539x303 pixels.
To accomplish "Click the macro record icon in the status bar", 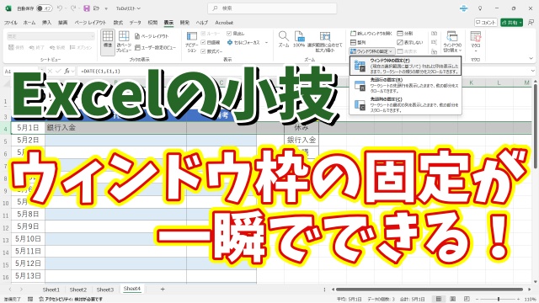I will point(30,300).
